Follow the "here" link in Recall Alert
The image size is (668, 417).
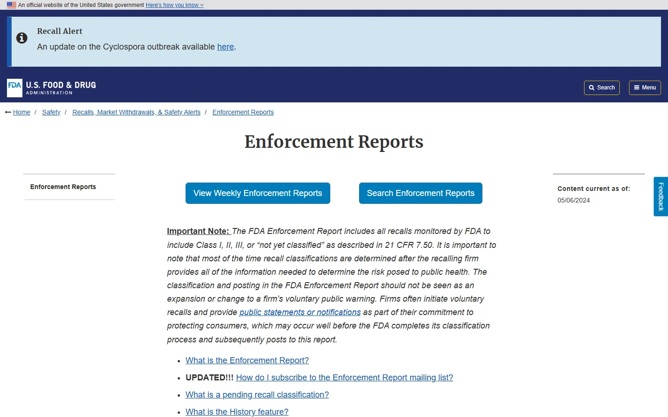tap(225, 47)
